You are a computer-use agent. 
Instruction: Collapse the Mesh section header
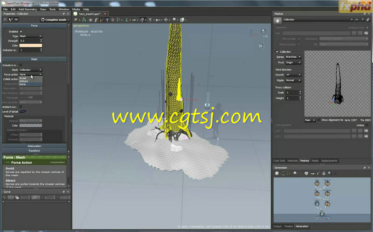34,59
